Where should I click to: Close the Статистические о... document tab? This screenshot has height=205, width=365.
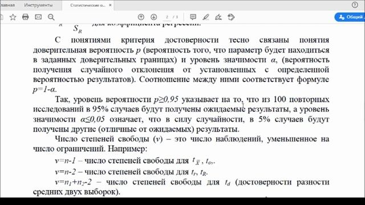tap(110, 5)
